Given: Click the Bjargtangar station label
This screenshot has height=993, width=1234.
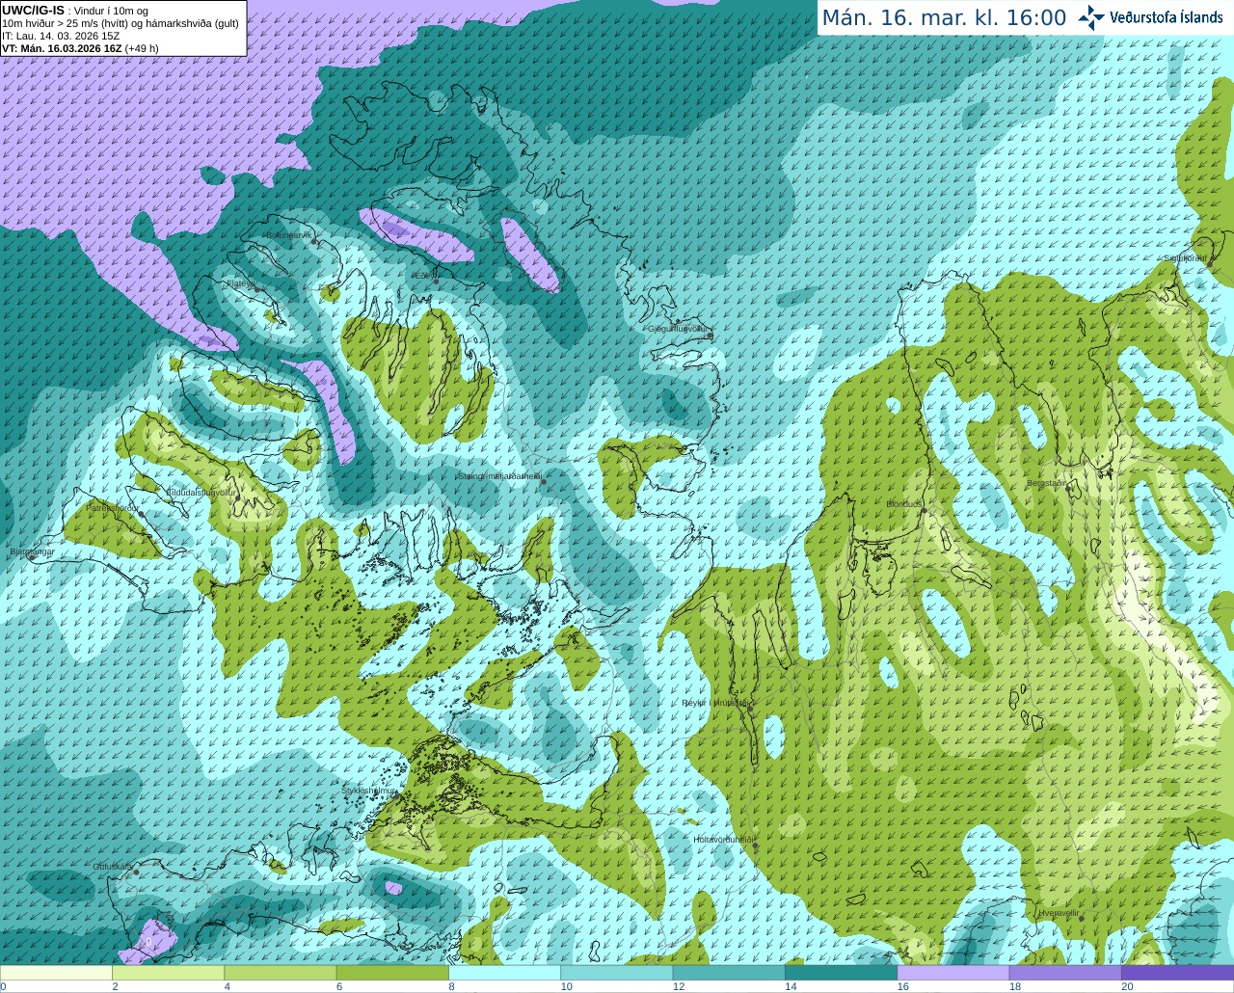Looking at the screenshot, I should (x=32, y=551).
